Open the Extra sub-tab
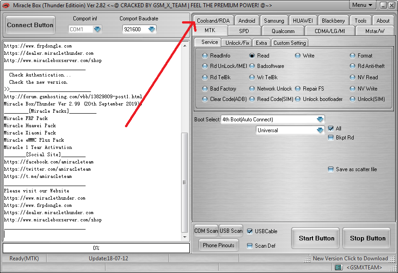 (x=261, y=43)
